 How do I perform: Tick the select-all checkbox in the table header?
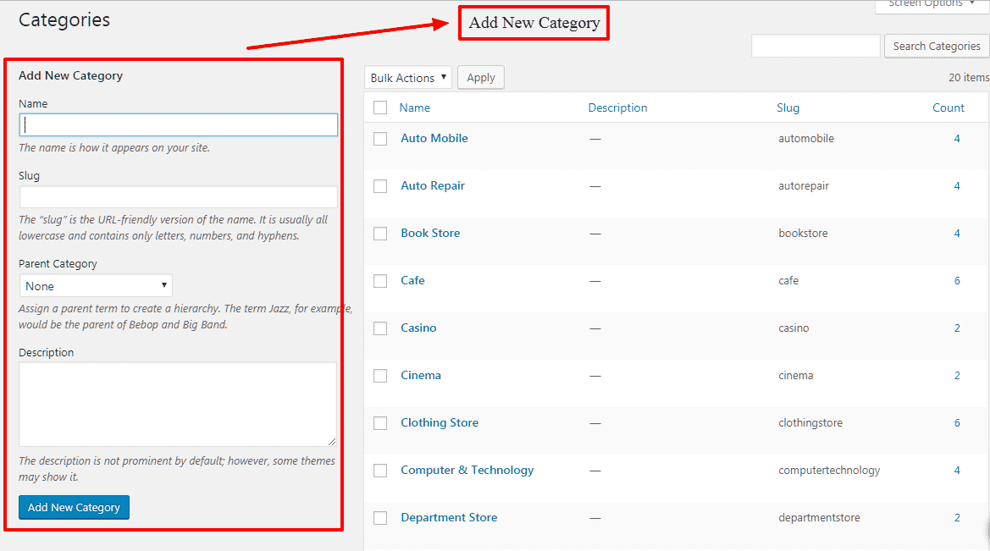380,107
